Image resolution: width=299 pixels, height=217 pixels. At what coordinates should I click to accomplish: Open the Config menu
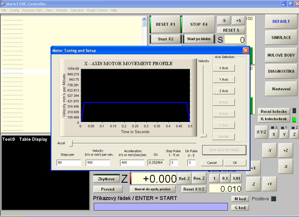14,10
